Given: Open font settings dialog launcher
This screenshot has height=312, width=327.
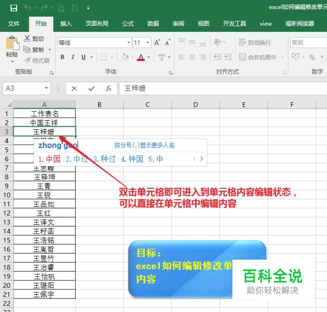Looking at the screenshot, I should tap(171, 73).
